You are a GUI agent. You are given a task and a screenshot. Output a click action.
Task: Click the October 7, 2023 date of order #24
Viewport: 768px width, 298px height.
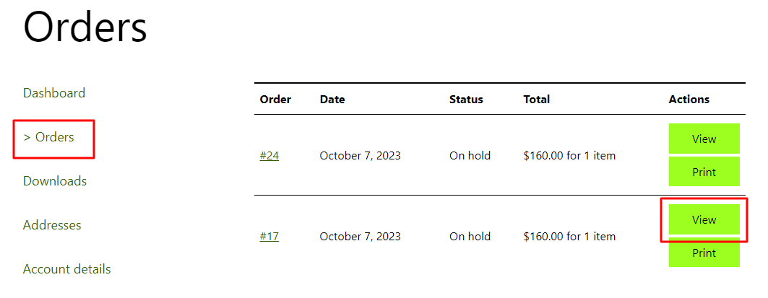(360, 156)
